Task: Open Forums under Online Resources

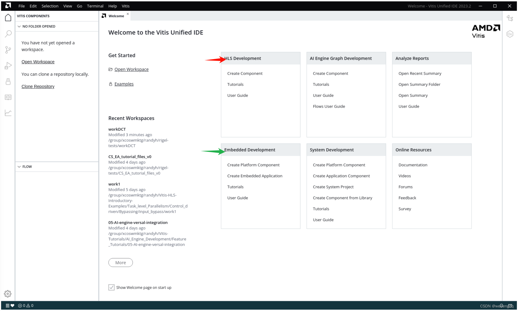Action: 405,187
